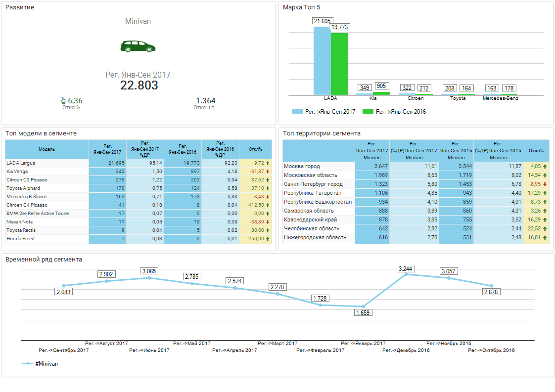Click down arrow in Mercedes B-Klasse row
Image resolution: width=555 pixels, height=392 pixels.
(268, 197)
